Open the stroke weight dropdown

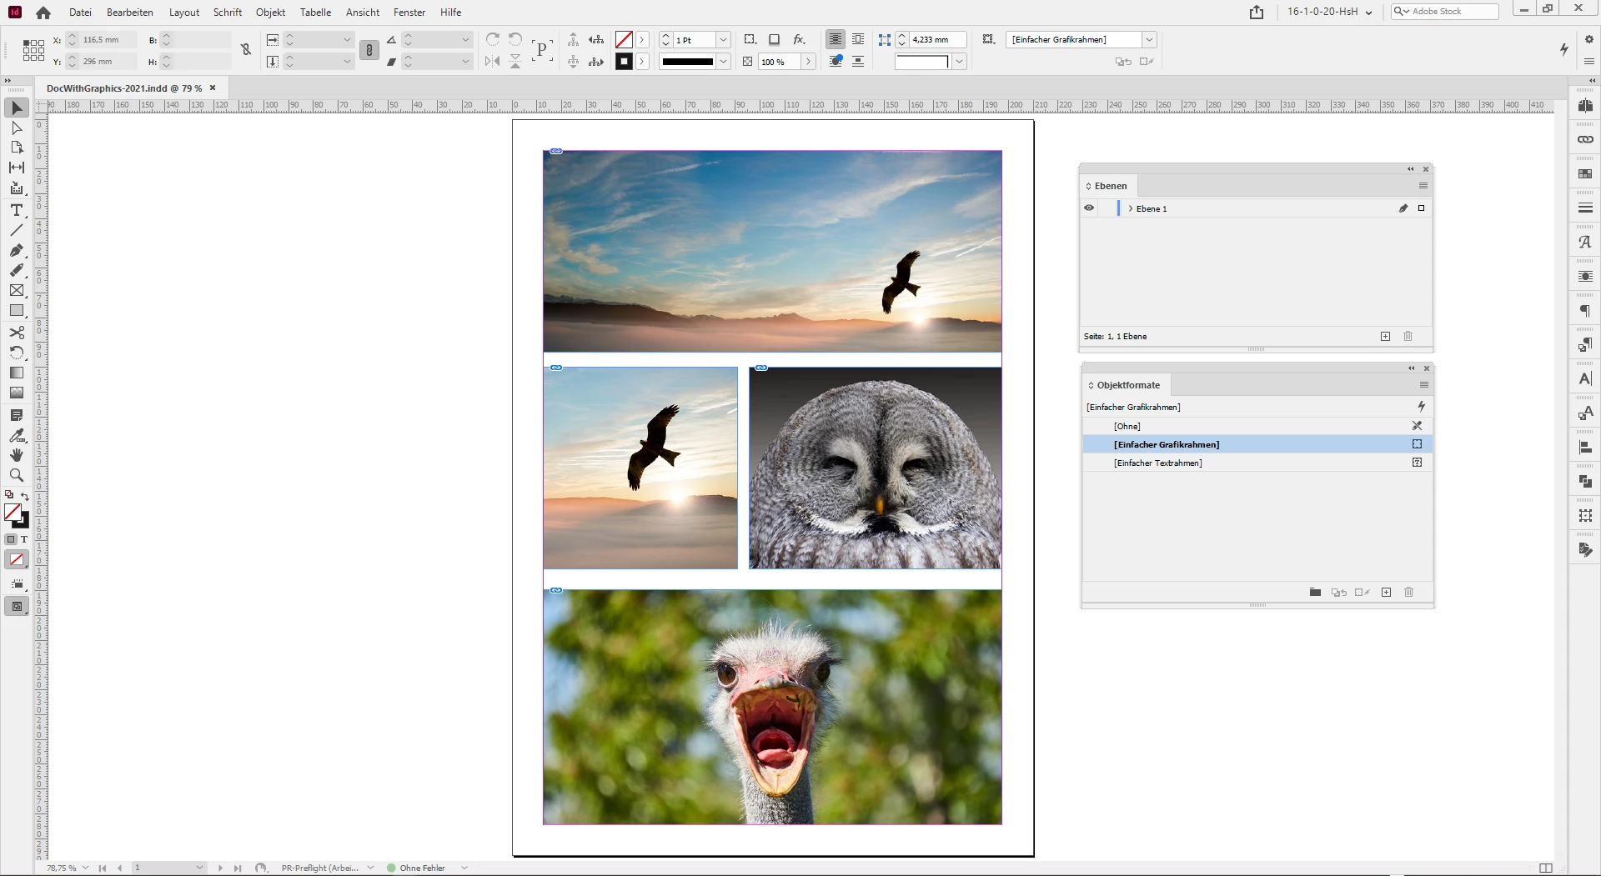723,40
